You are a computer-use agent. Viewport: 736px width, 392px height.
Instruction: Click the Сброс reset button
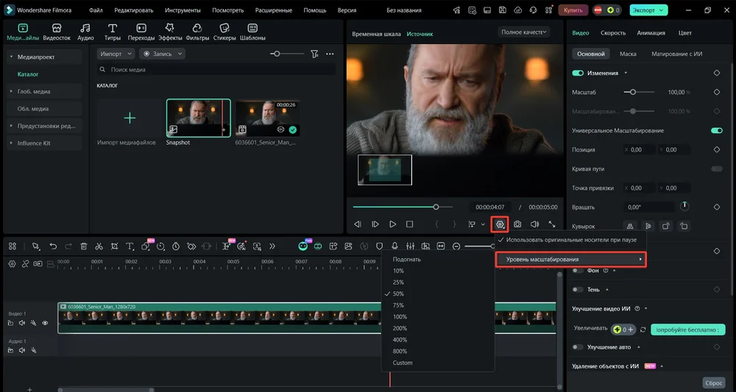[x=715, y=383]
